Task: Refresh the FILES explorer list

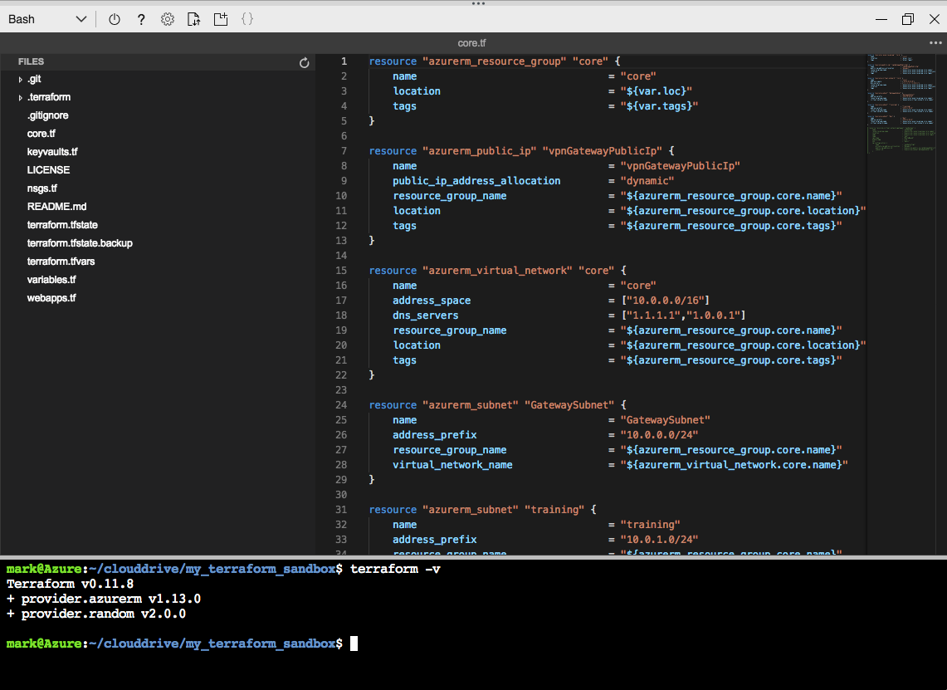Action: tap(305, 62)
